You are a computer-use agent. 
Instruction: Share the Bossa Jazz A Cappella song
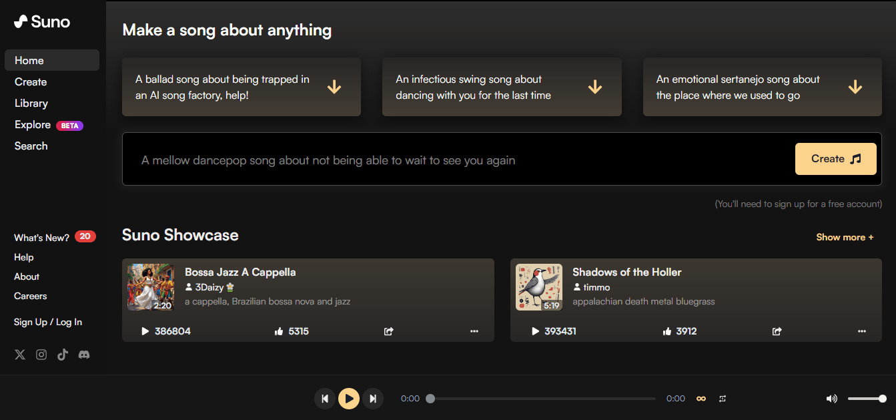coord(389,331)
